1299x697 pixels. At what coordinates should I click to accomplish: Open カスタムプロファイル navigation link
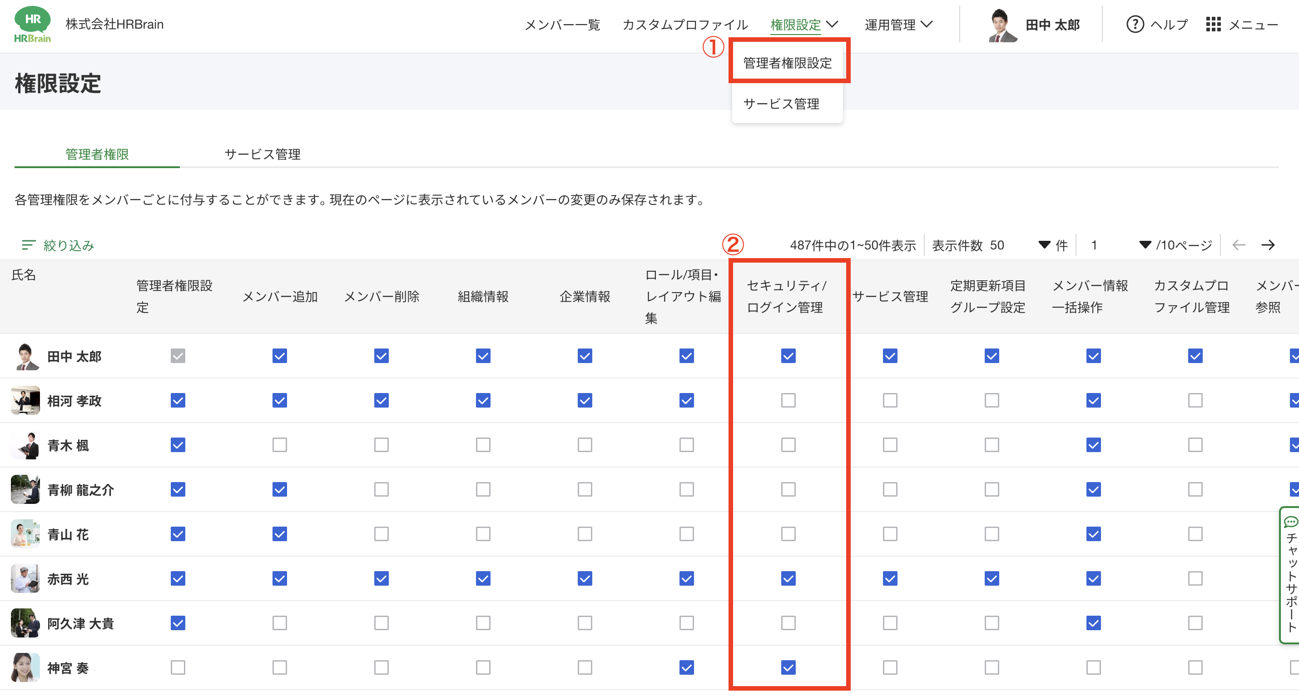(x=685, y=24)
